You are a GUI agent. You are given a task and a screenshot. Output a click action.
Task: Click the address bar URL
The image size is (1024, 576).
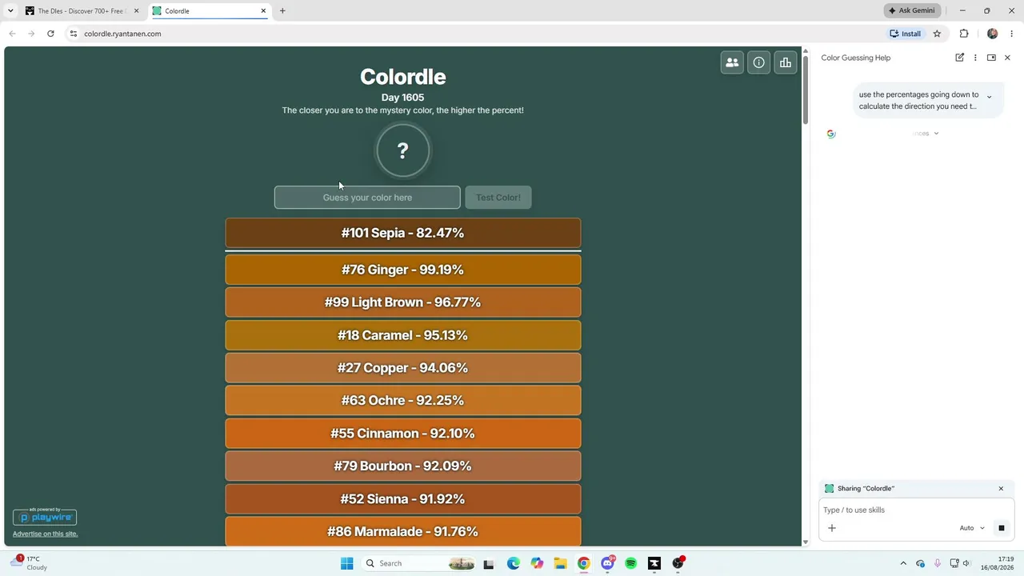(x=122, y=34)
